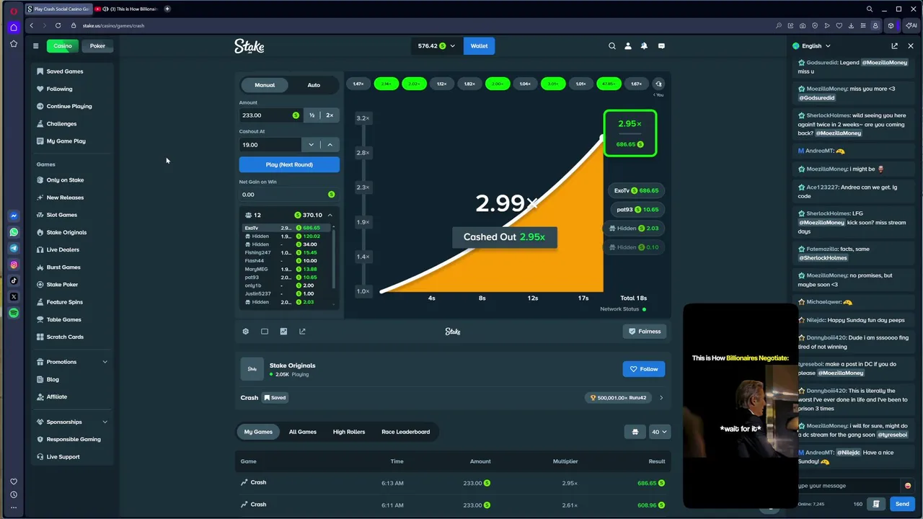Image resolution: width=923 pixels, height=519 pixels.
Task: Switch to Auto betting mode
Action: click(x=314, y=85)
